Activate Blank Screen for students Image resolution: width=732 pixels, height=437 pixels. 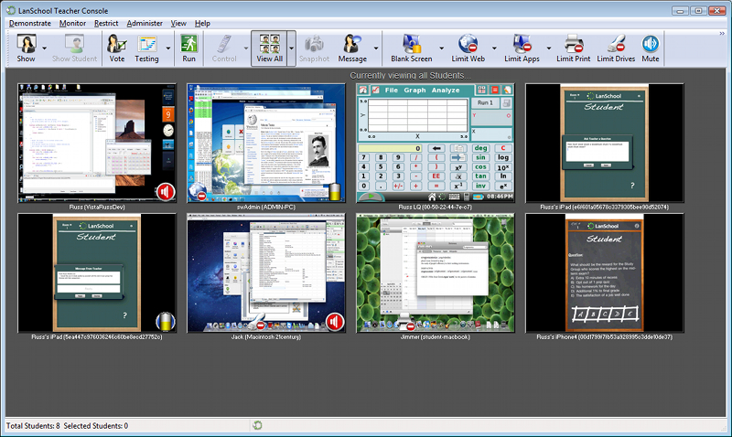coord(411,48)
